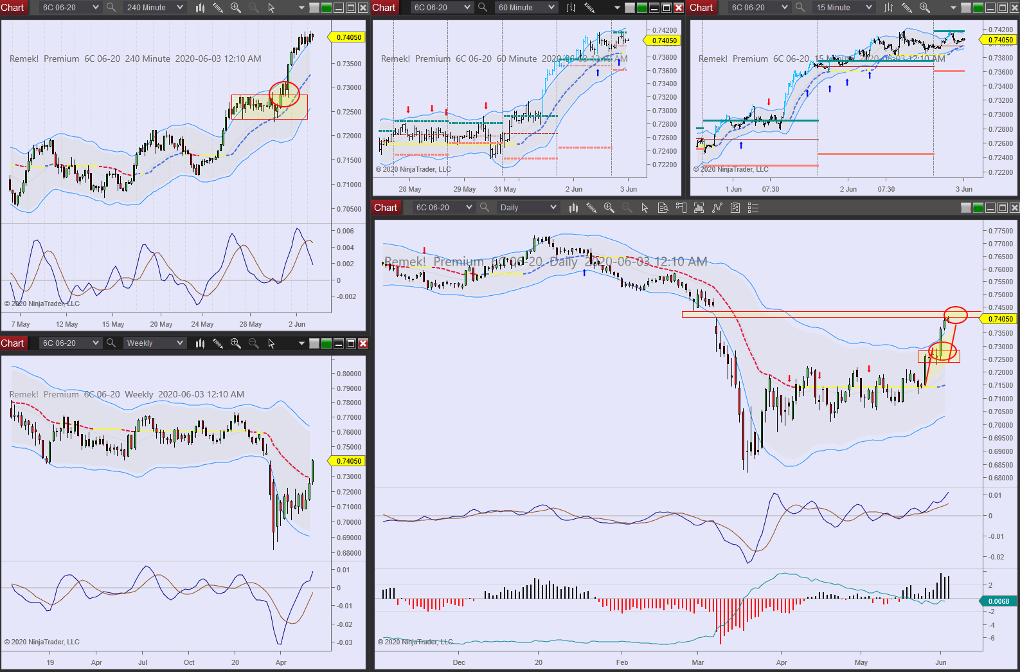Open instrument search in 240 Minute chart
The image size is (1020, 672).
coord(111,8)
